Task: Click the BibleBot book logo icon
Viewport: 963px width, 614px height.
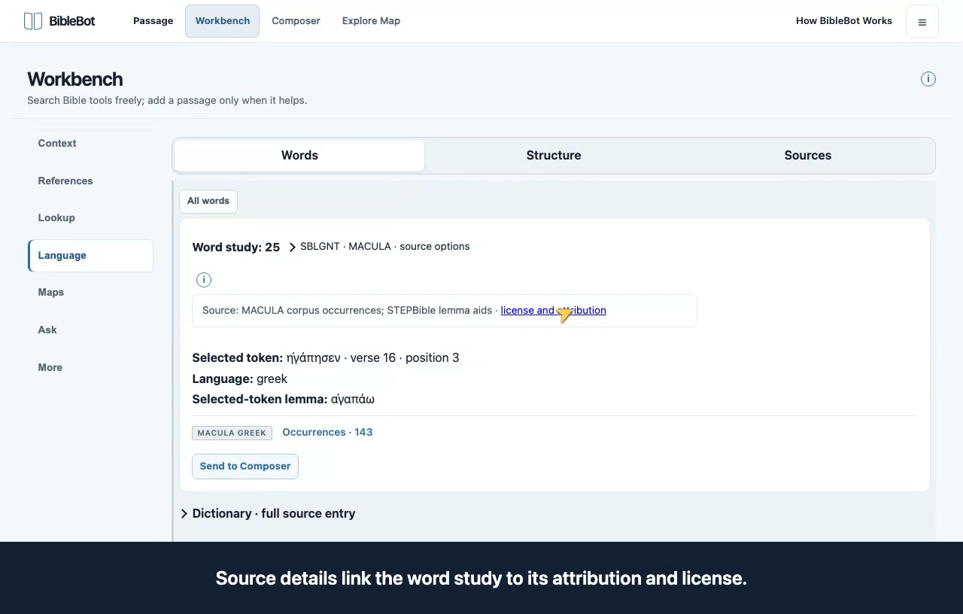Action: 33,21
